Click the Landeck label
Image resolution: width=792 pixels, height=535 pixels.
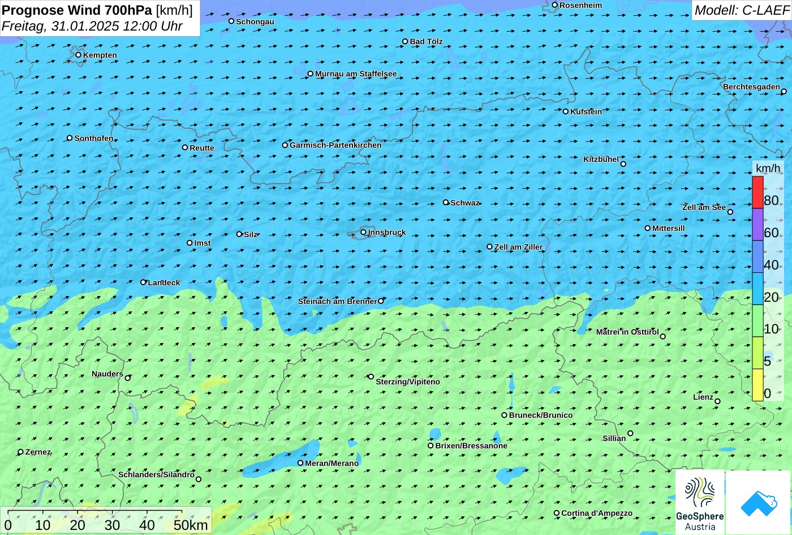pyautogui.click(x=164, y=283)
